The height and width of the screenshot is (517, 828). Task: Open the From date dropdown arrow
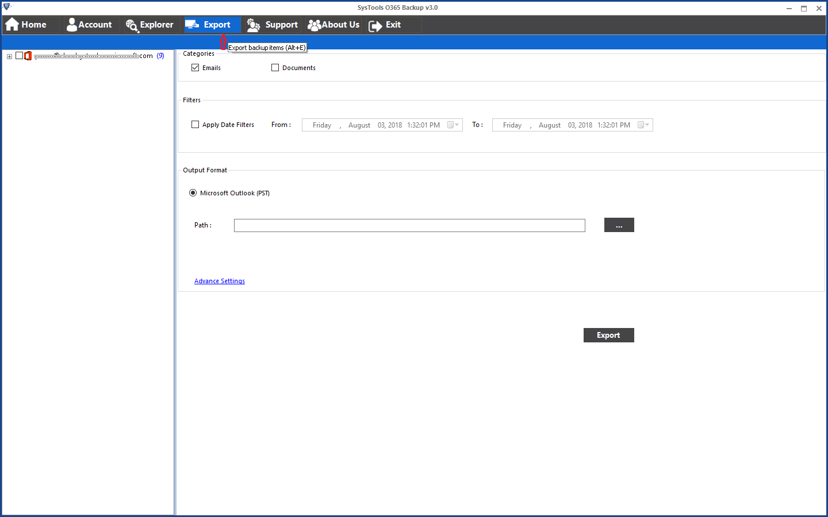(457, 125)
